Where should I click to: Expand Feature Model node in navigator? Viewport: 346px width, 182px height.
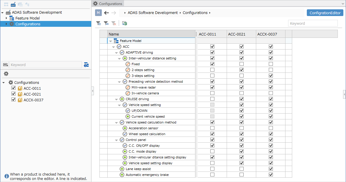pyautogui.click(x=6, y=18)
